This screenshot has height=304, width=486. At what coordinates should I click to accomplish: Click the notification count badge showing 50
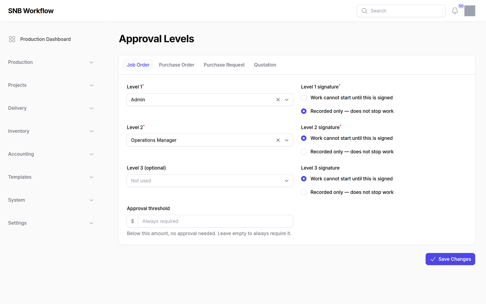point(461,6)
